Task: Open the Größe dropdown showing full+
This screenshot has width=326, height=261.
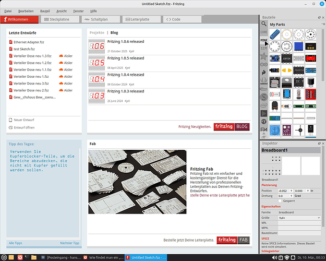Action: 299,218
